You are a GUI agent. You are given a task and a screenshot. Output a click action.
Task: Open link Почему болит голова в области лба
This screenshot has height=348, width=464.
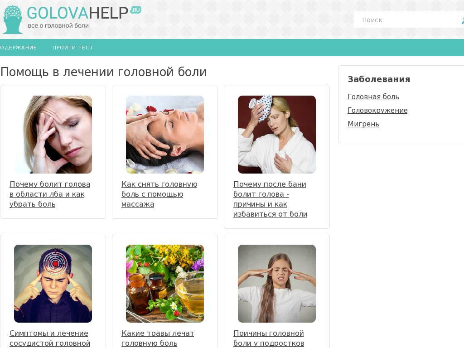[50, 194]
